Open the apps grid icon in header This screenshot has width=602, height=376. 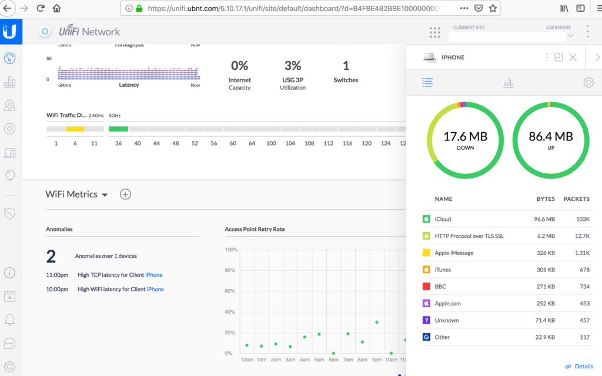click(x=434, y=32)
